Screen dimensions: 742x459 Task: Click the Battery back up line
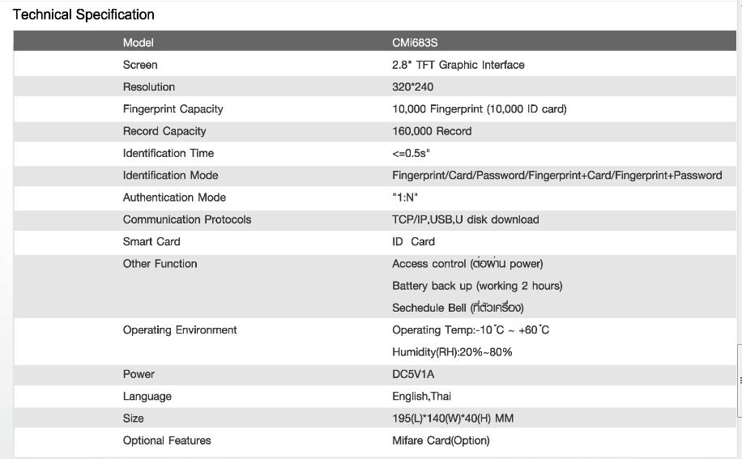(x=476, y=286)
